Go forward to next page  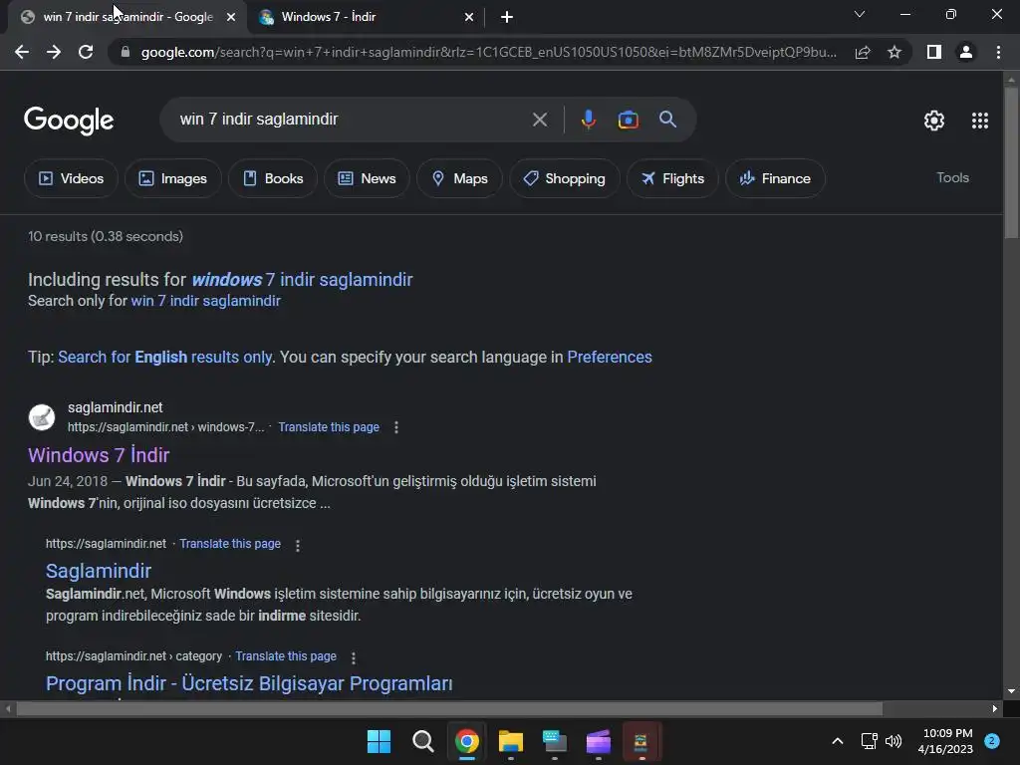(x=54, y=52)
